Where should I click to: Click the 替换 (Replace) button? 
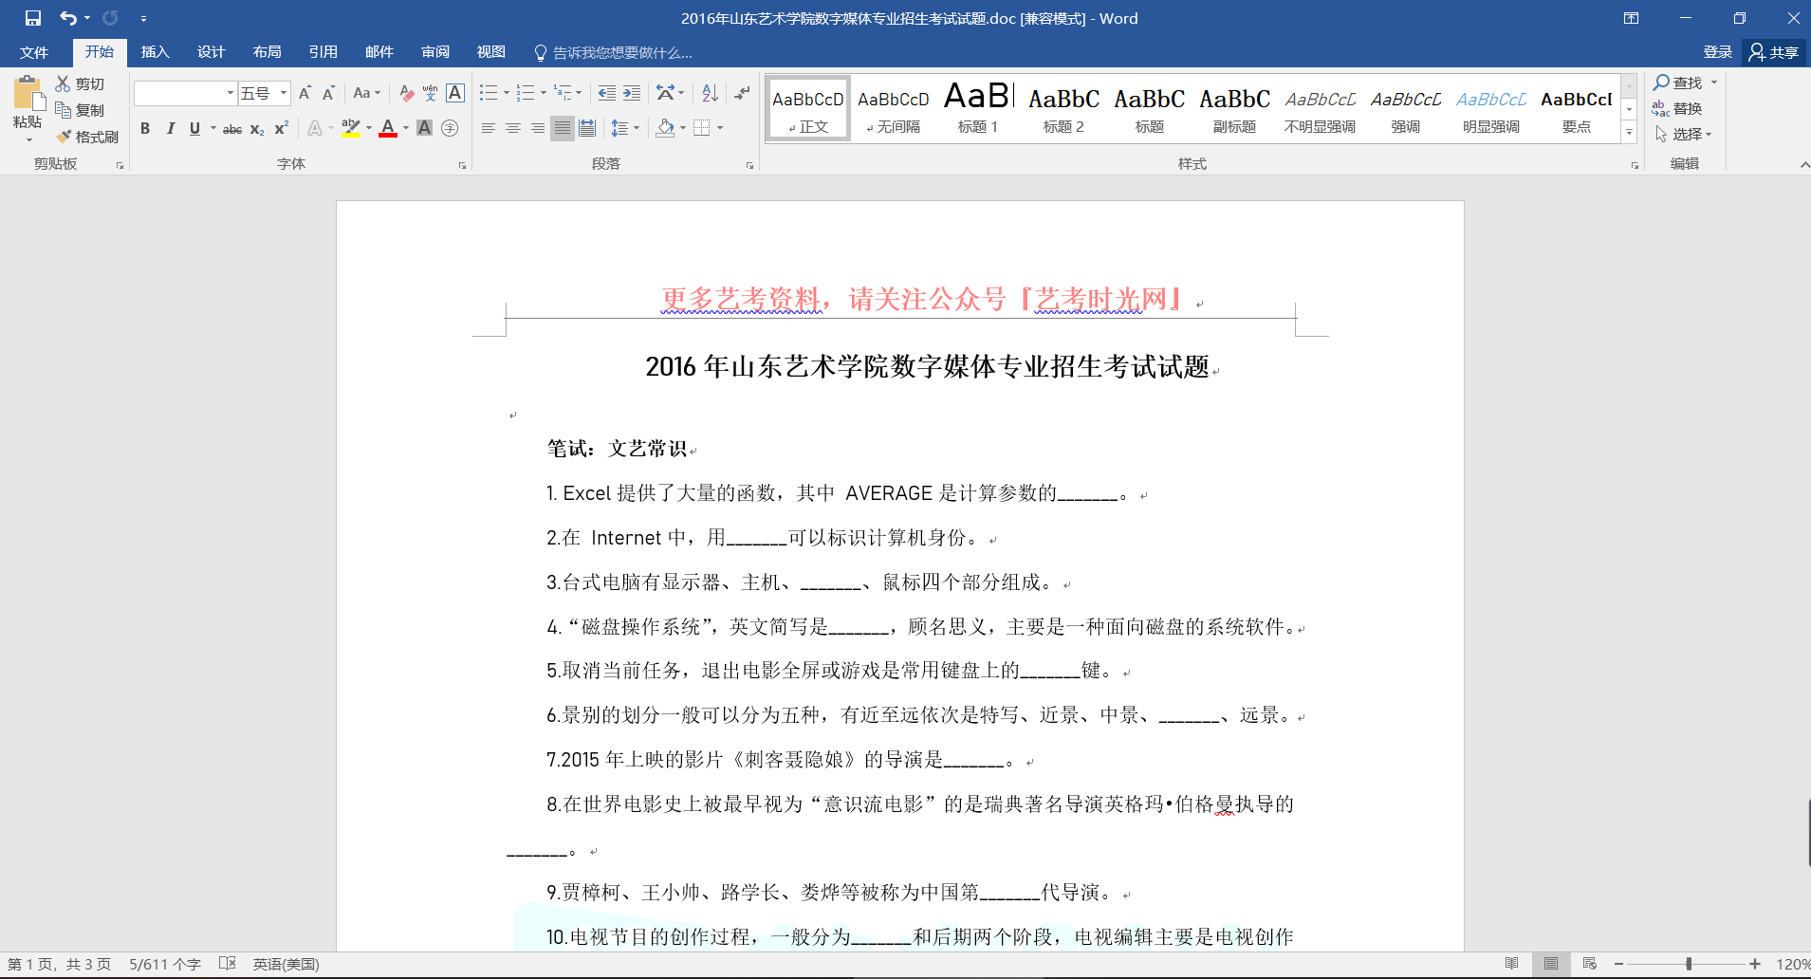pos(1677,108)
